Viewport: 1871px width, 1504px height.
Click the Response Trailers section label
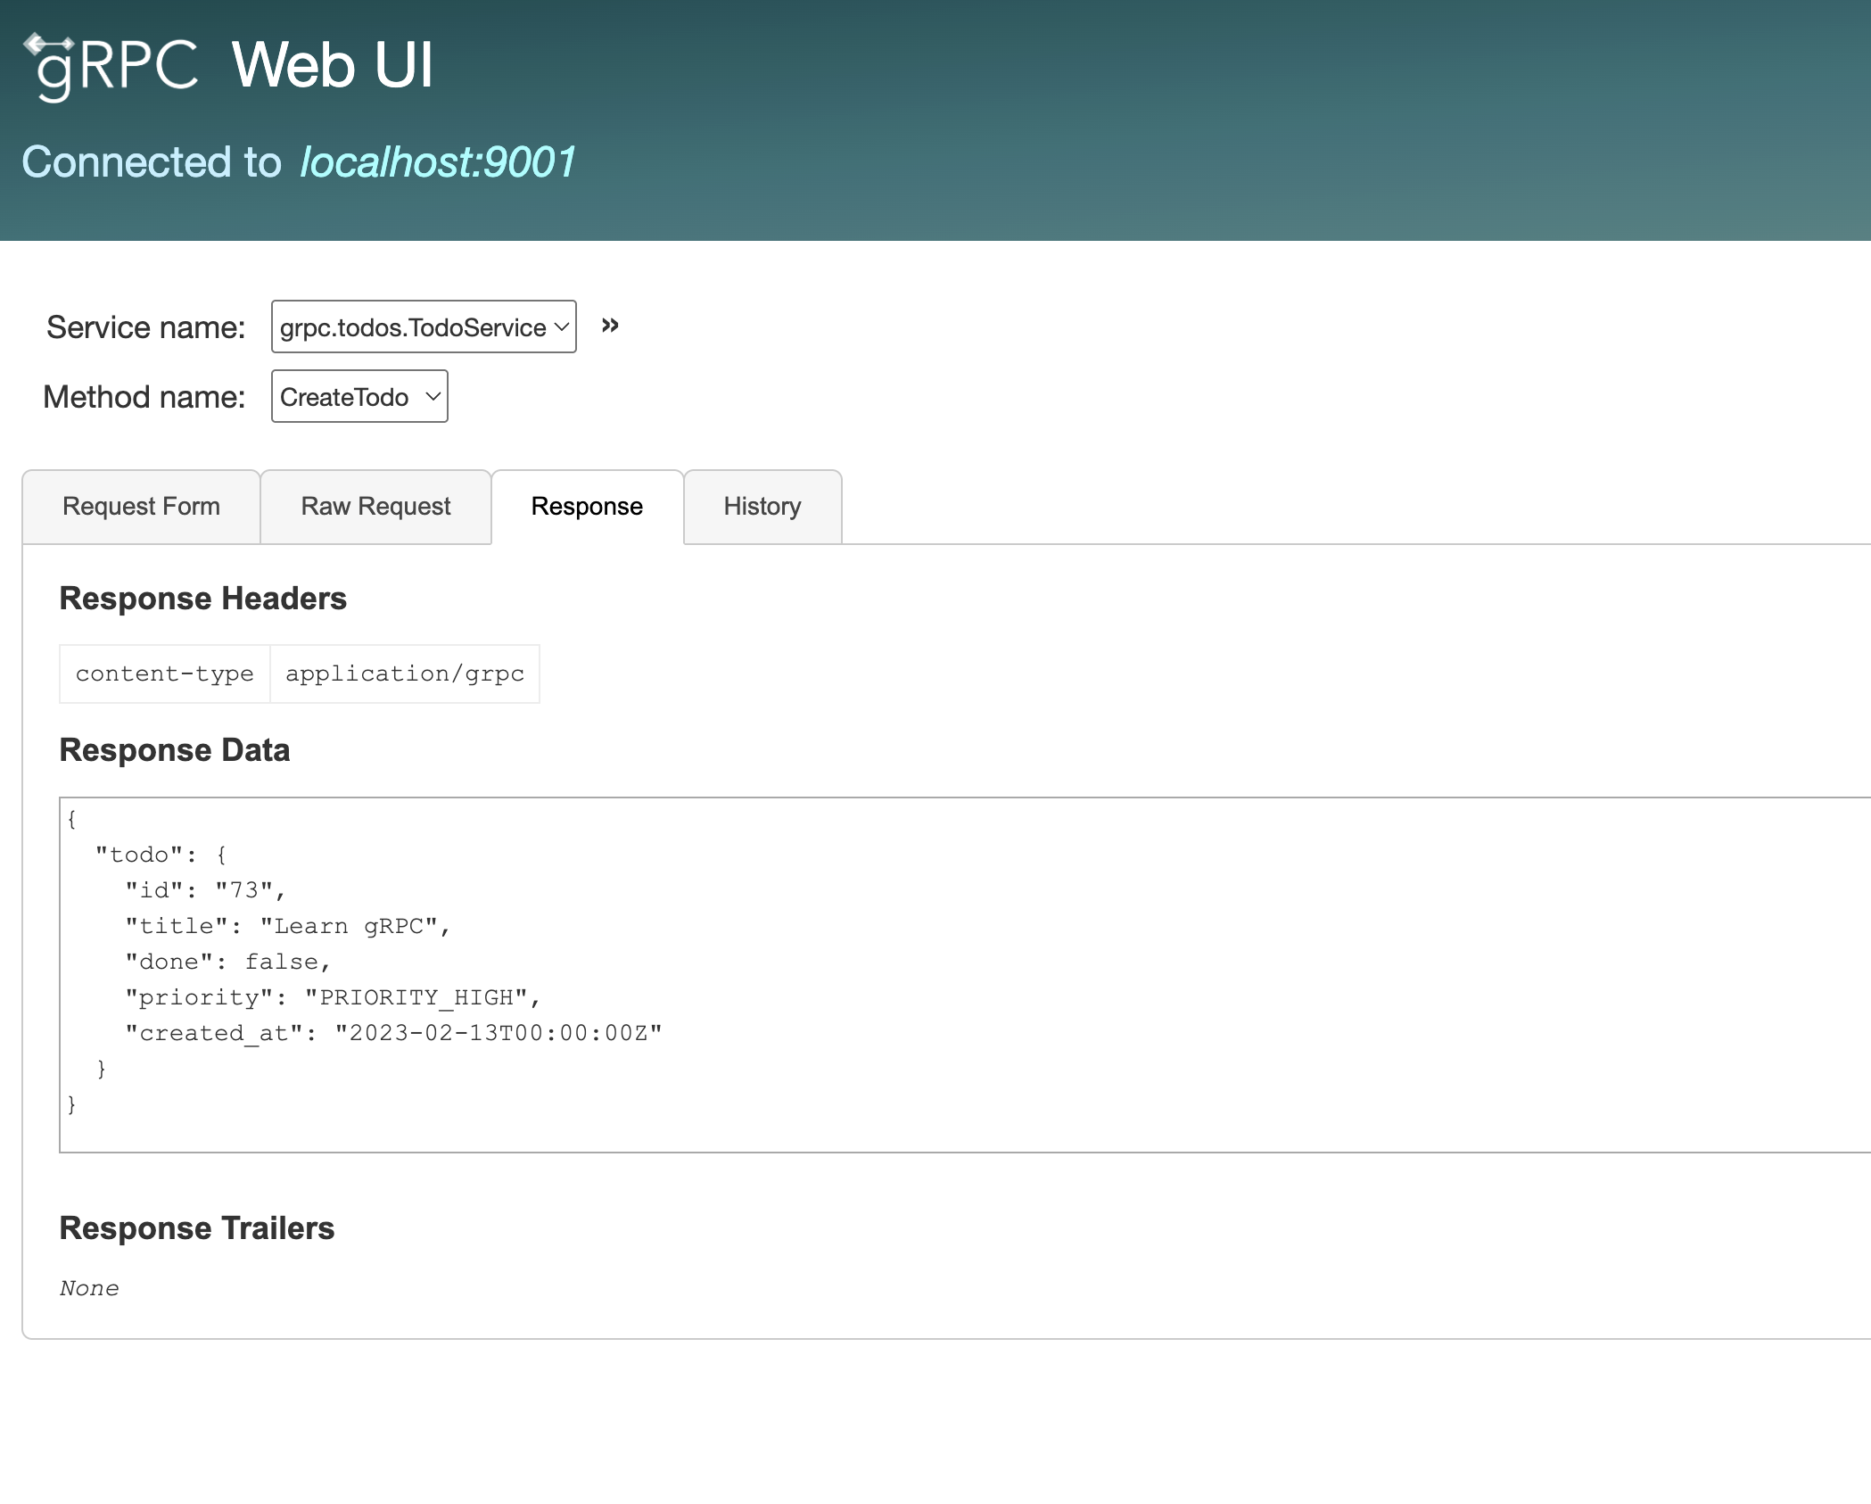[196, 1227]
